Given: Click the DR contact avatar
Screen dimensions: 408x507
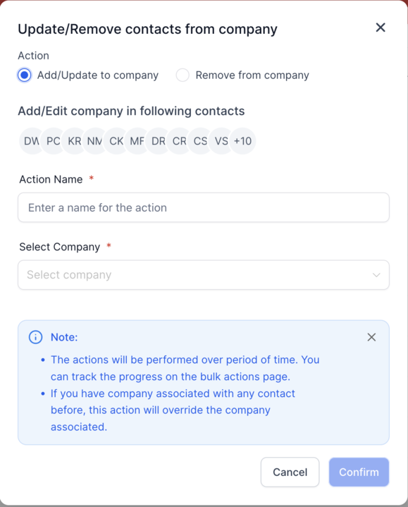Looking at the screenshot, I should click(x=159, y=141).
